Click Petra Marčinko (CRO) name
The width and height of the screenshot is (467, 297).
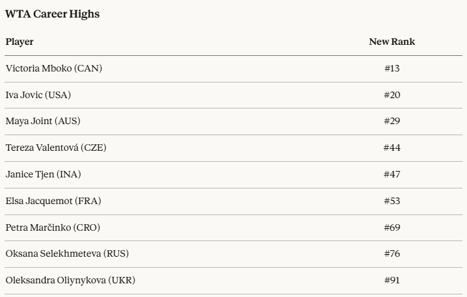point(53,227)
